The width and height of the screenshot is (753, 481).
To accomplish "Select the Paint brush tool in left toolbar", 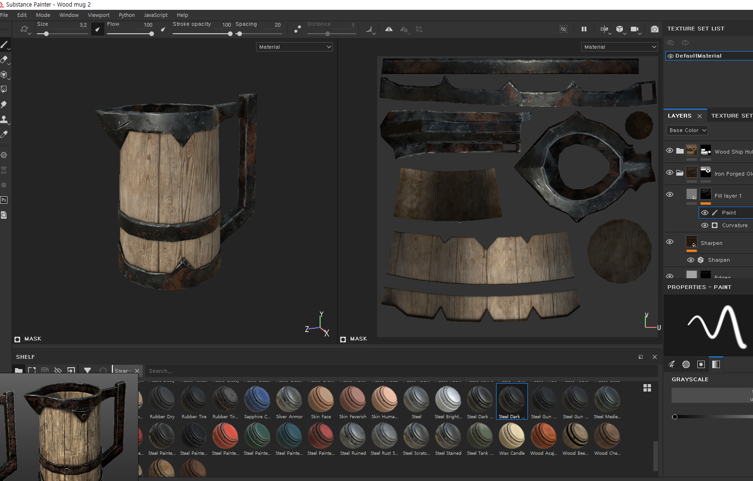I will pyautogui.click(x=4, y=45).
